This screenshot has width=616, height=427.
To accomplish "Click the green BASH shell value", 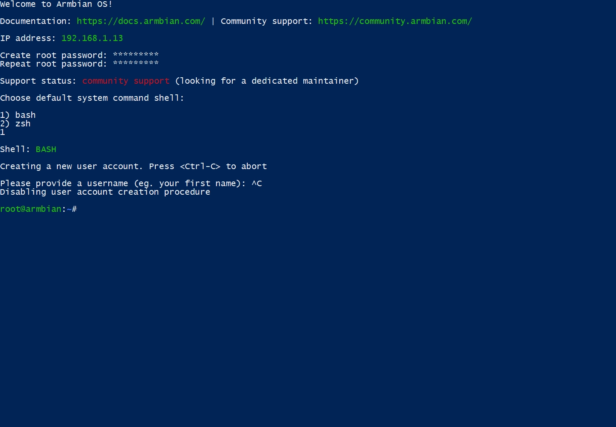I will point(46,149).
